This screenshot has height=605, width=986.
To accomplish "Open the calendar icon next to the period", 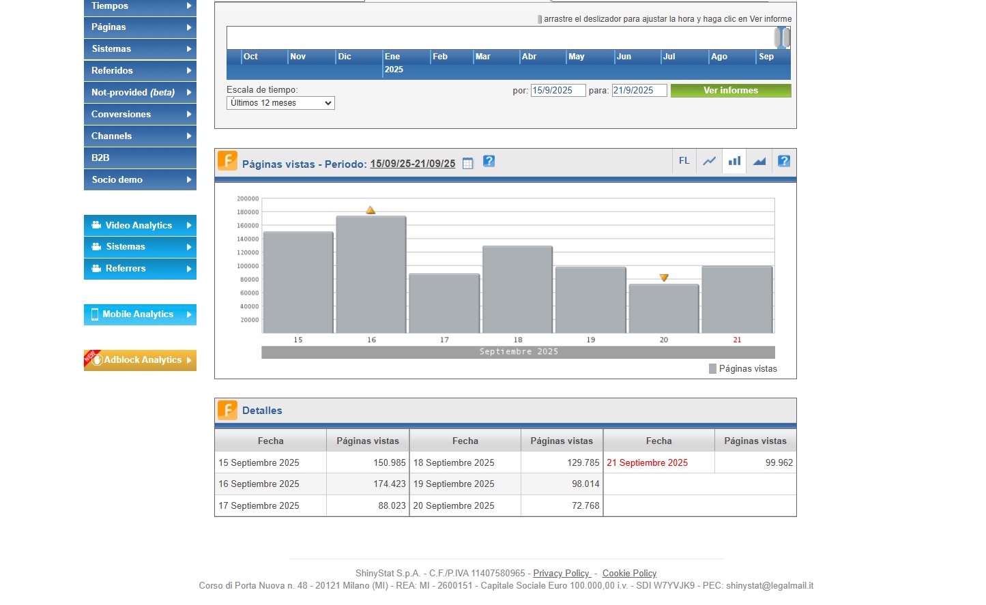I will point(467,164).
